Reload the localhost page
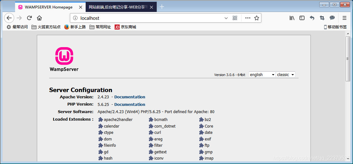The height and width of the screenshot is (164, 353). [29, 18]
